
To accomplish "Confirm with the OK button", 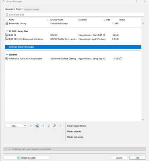I will (138, 158).
